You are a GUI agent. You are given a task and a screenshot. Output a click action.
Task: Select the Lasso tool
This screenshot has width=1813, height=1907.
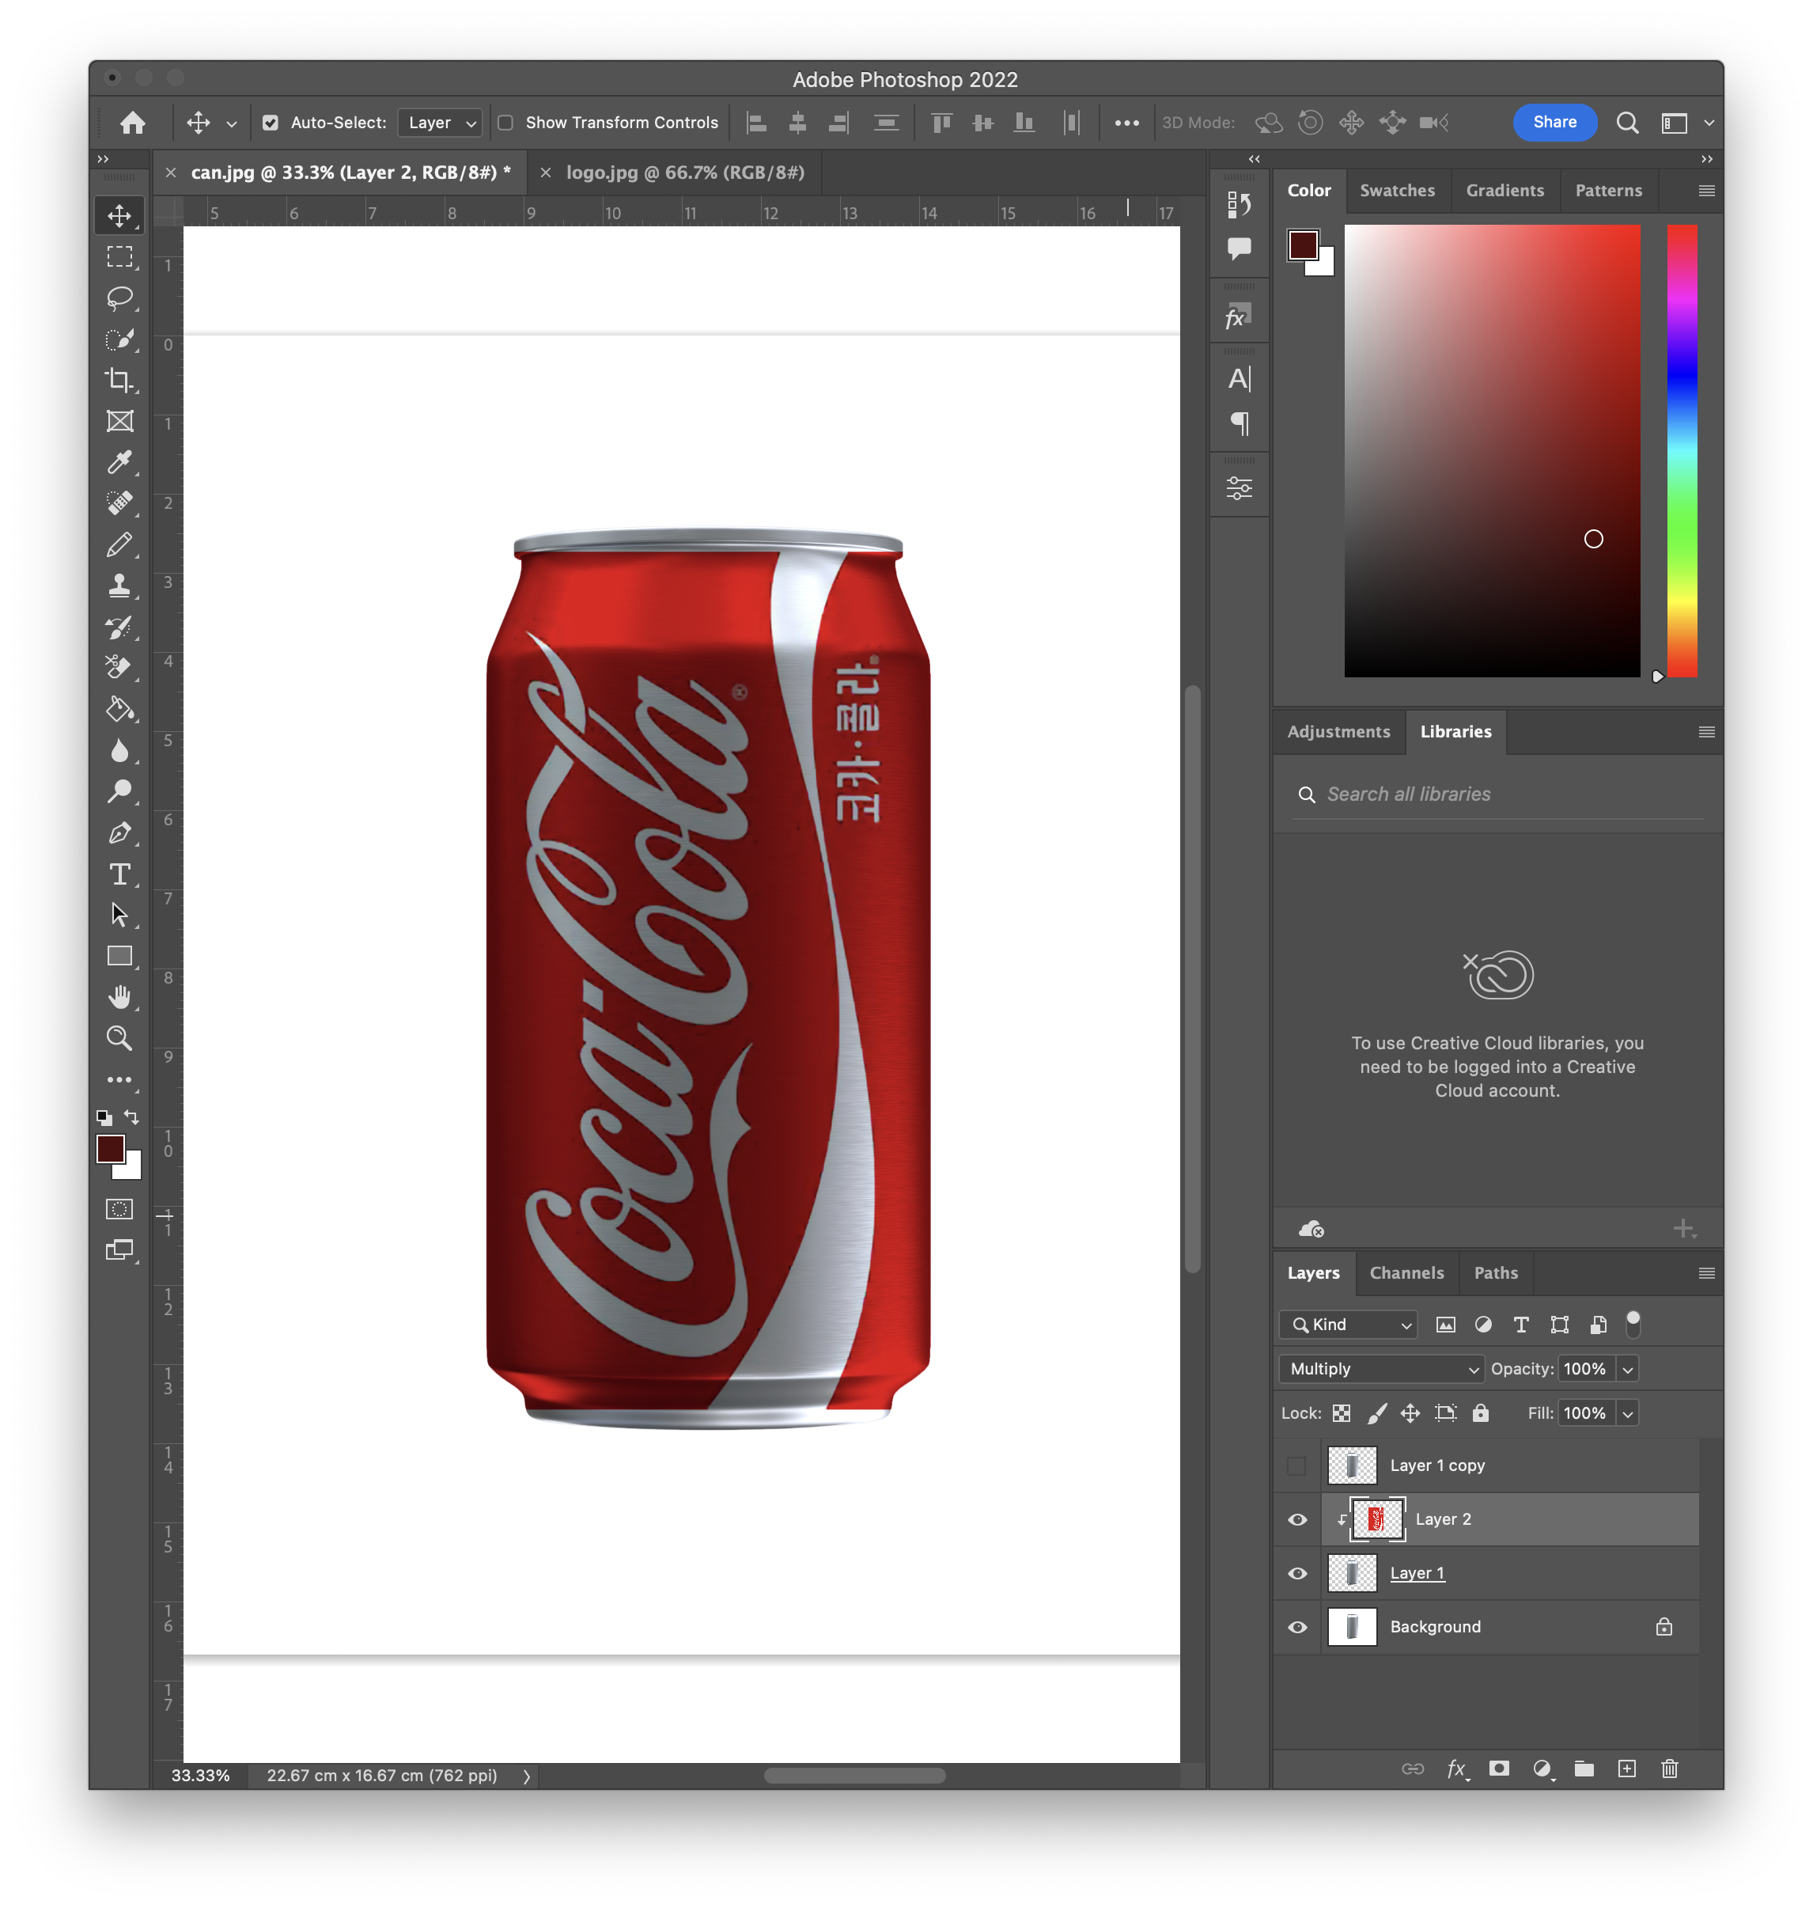[x=119, y=298]
